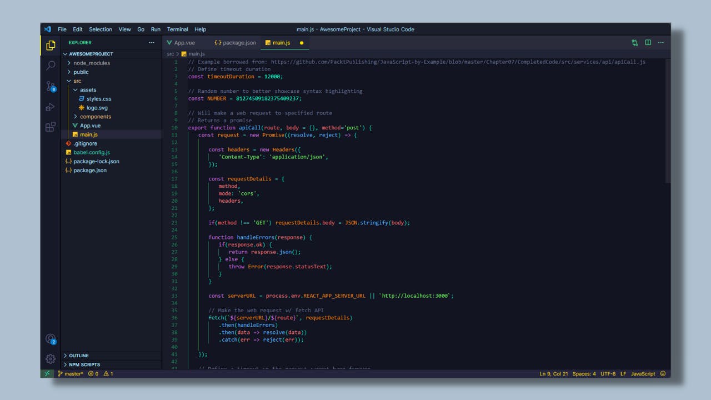Open the Manage gear icon
This screenshot has width=711, height=400.
tap(51, 358)
